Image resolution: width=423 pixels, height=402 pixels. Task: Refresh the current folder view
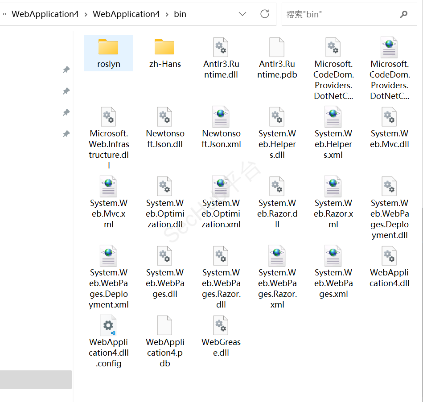(x=265, y=14)
